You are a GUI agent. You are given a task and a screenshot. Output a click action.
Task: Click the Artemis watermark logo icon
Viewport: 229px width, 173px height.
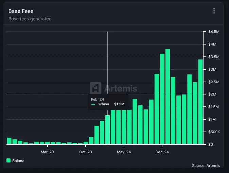pos(96,88)
